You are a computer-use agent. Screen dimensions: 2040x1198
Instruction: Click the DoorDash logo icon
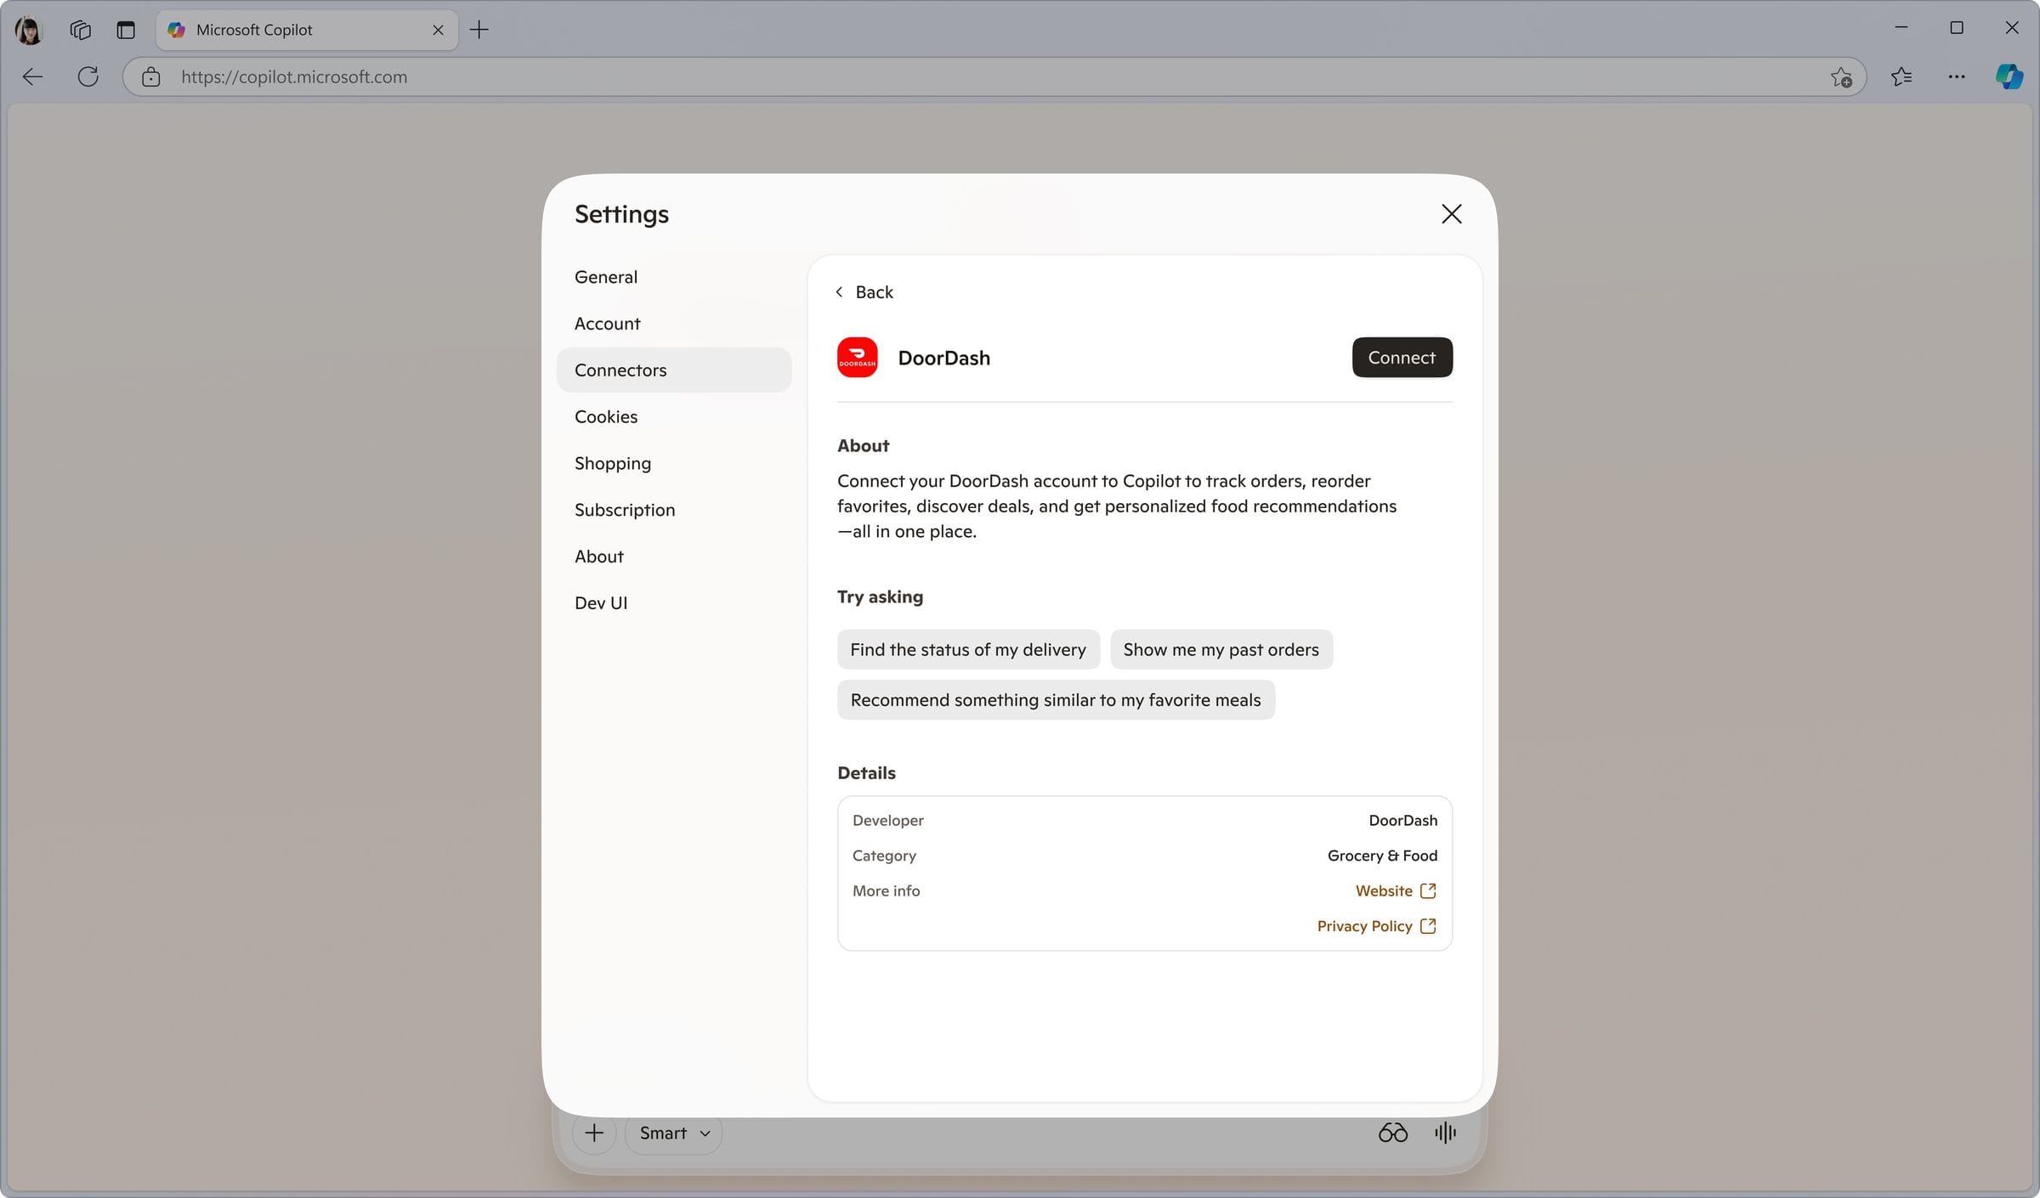point(857,358)
